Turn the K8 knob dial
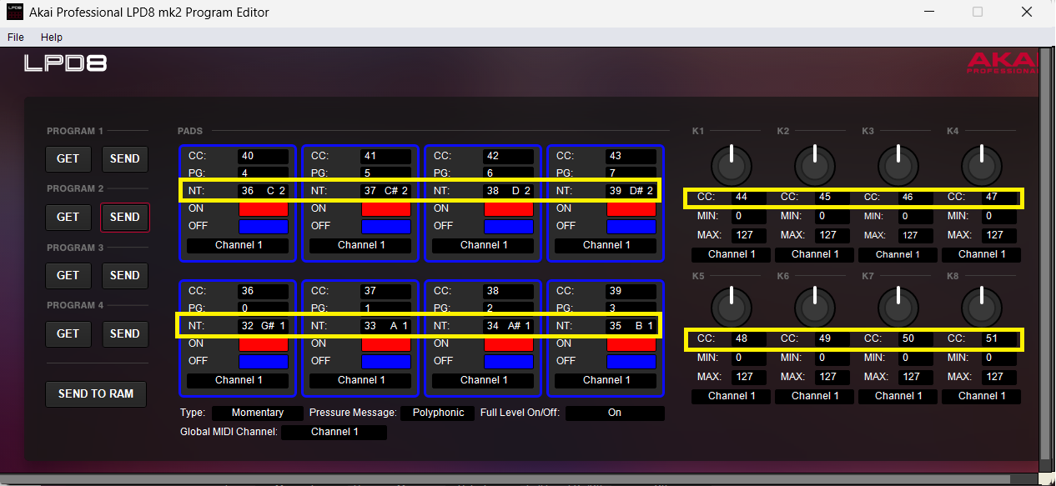 coord(981,307)
